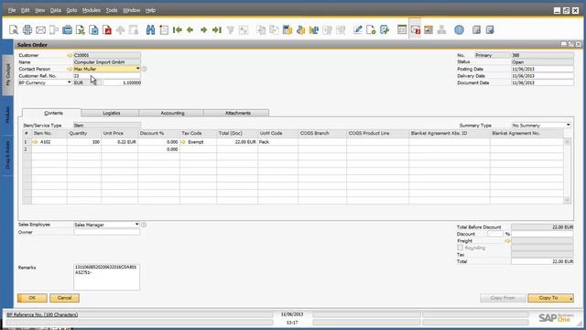Open Payment Means coins icon
586x330 pixels.
pyautogui.click(x=301, y=30)
